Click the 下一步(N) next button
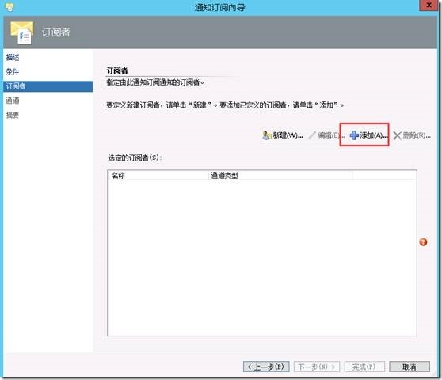The width and height of the screenshot is (442, 380). click(317, 367)
